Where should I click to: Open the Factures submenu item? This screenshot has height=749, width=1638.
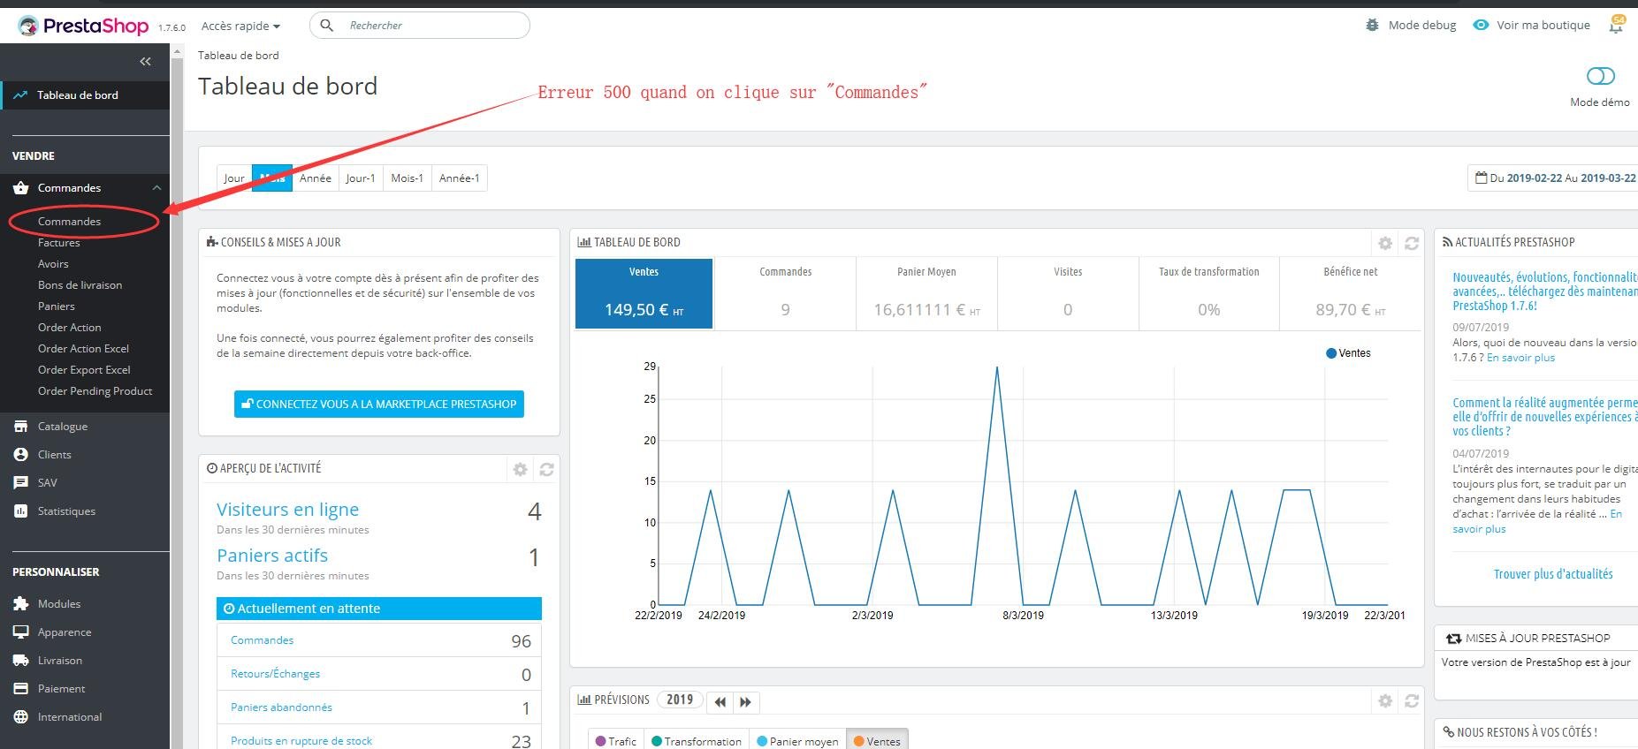click(59, 243)
